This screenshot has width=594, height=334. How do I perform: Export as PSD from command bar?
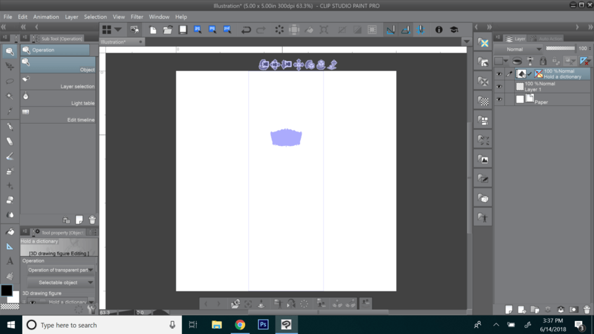point(227,30)
